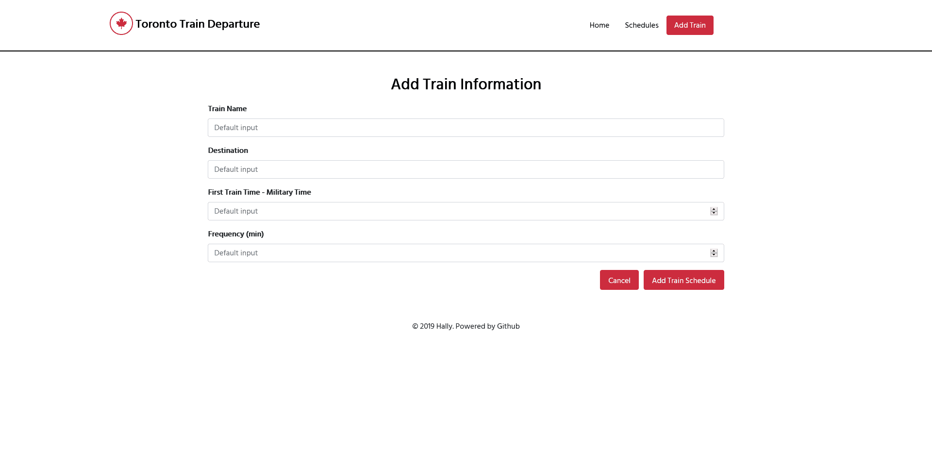
Task: Click the Train Name label
Action: pos(227,109)
